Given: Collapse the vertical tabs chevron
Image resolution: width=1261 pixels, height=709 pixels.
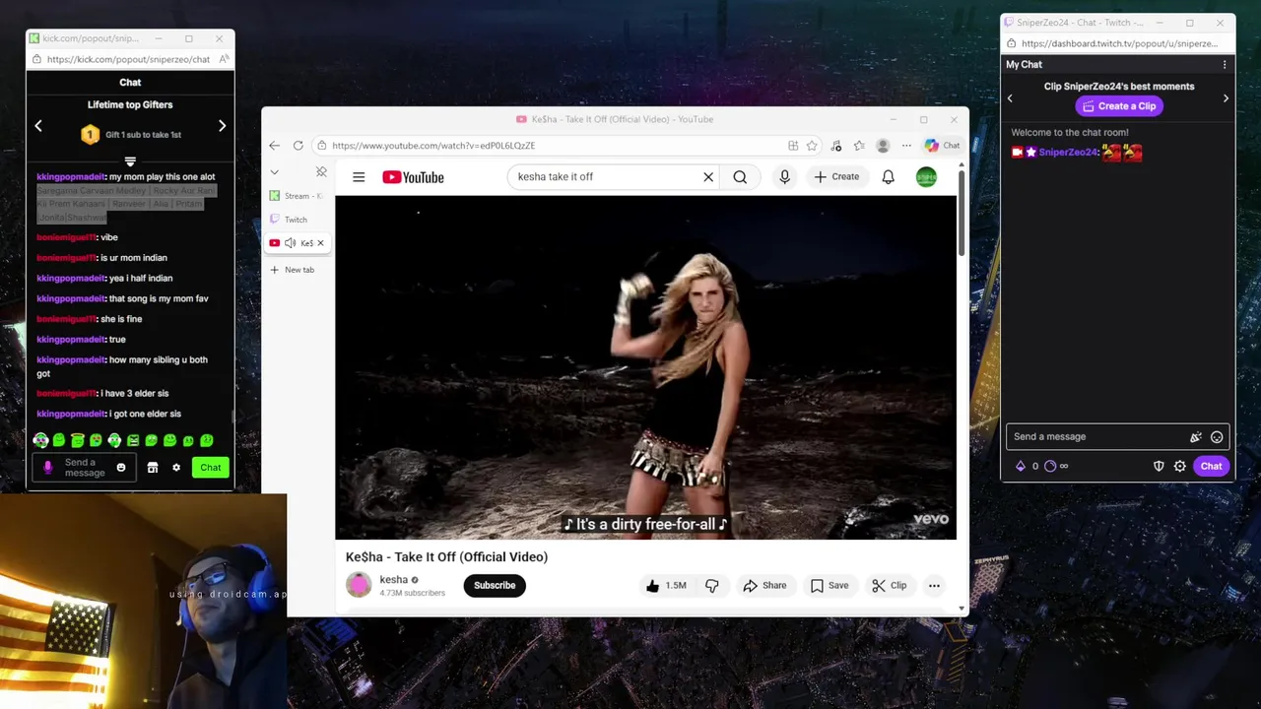Looking at the screenshot, I should pyautogui.click(x=275, y=172).
